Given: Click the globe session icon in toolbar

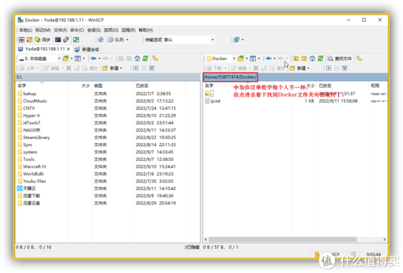Looking at the screenshot, I should [x=236, y=40].
